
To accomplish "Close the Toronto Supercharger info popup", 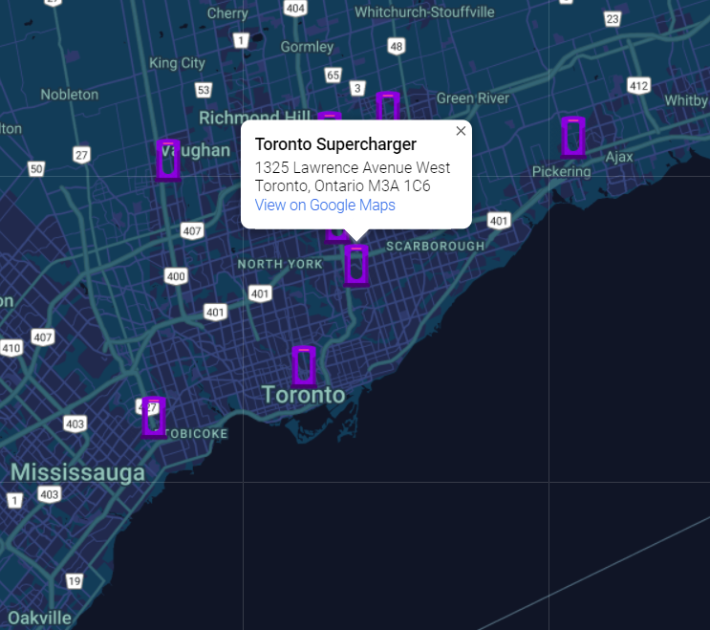I will click(x=461, y=131).
